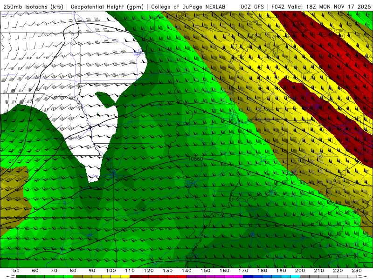The image size is (373, 279).
Task: Click the 90 label on the color scale
Action: tap(92, 271)
